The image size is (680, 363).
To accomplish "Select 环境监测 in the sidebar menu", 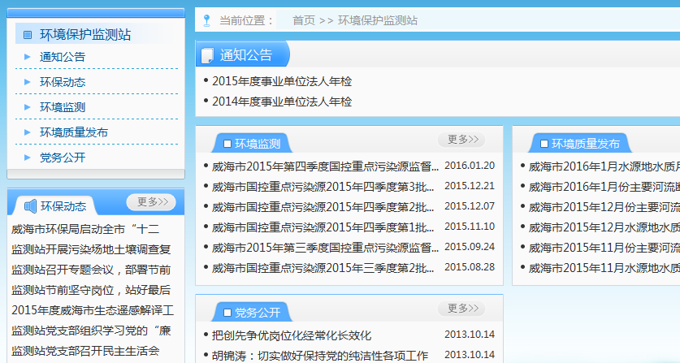I will tap(63, 107).
